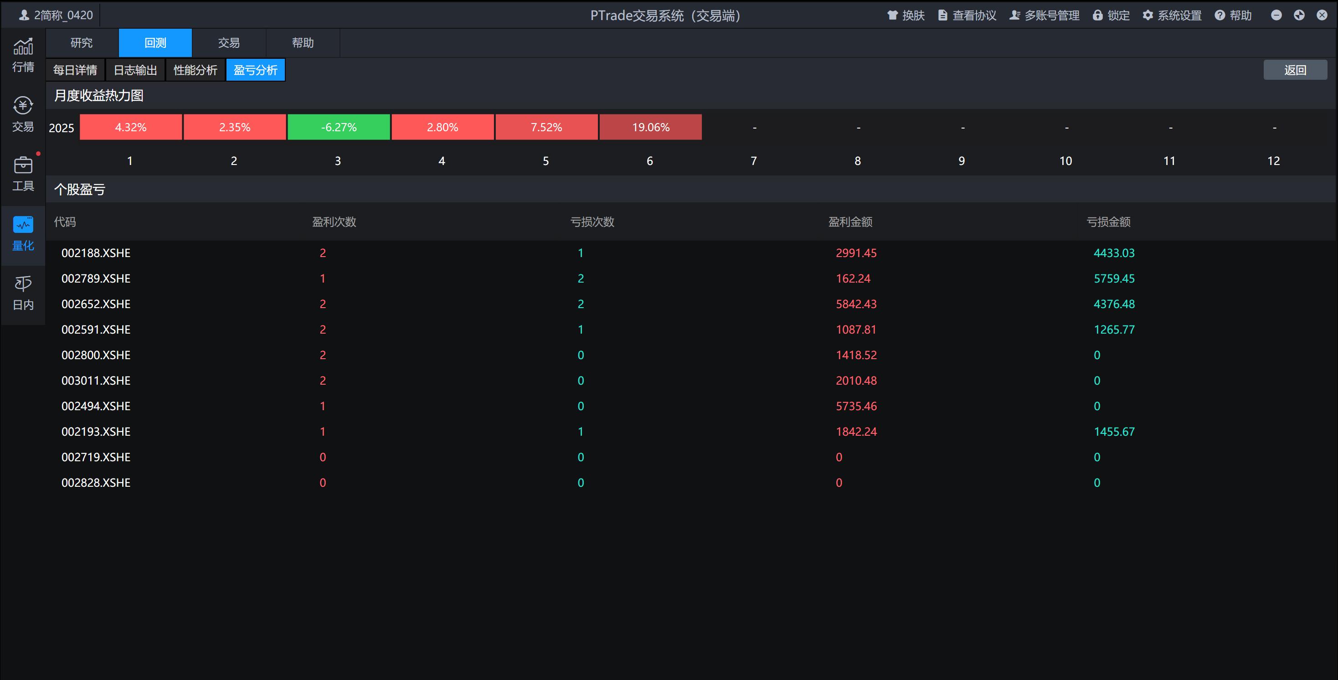The width and height of the screenshot is (1338, 680).
Task: Open 多账号管理 multi-account icon
Action: click(x=1015, y=15)
